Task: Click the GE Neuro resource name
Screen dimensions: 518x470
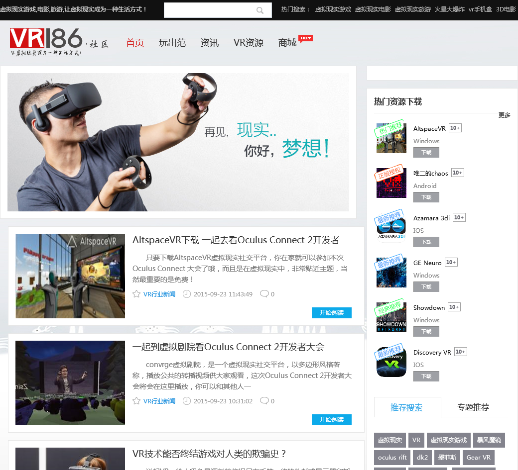Action: click(427, 263)
